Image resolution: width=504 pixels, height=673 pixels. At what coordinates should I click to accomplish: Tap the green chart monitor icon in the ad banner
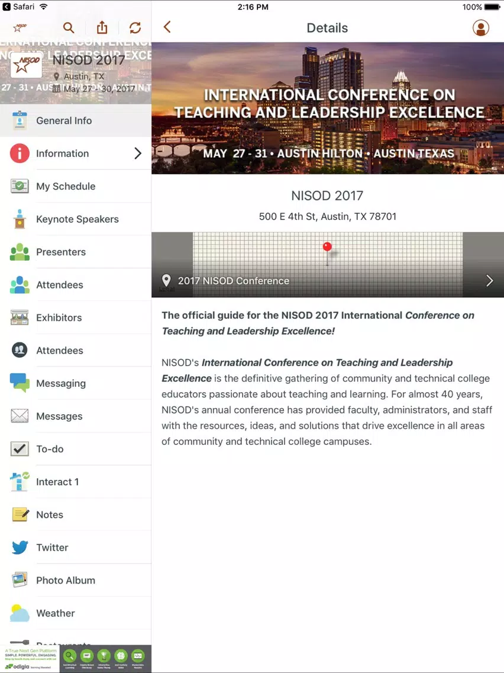pos(138,656)
